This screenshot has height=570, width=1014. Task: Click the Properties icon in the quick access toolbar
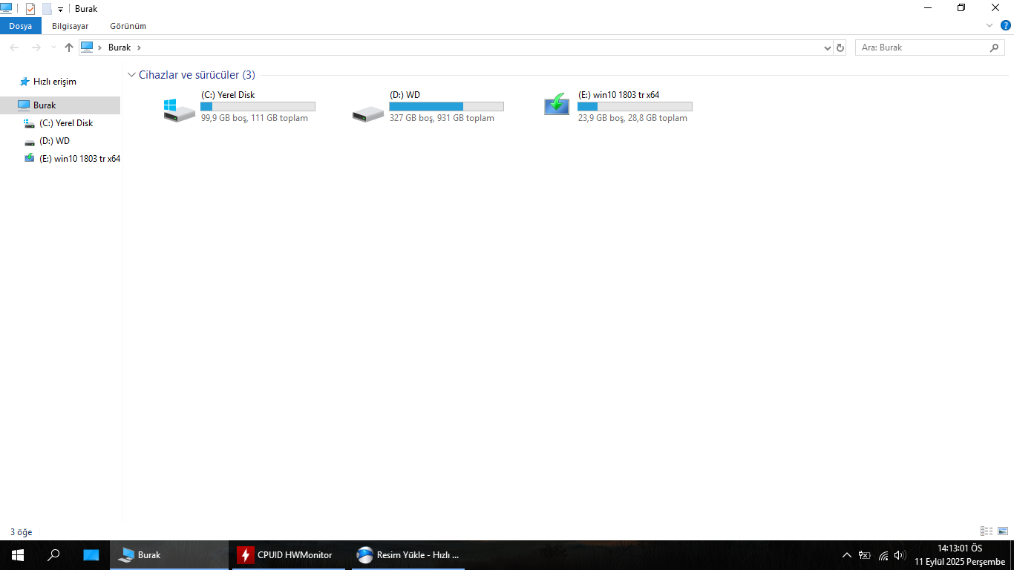click(x=30, y=9)
